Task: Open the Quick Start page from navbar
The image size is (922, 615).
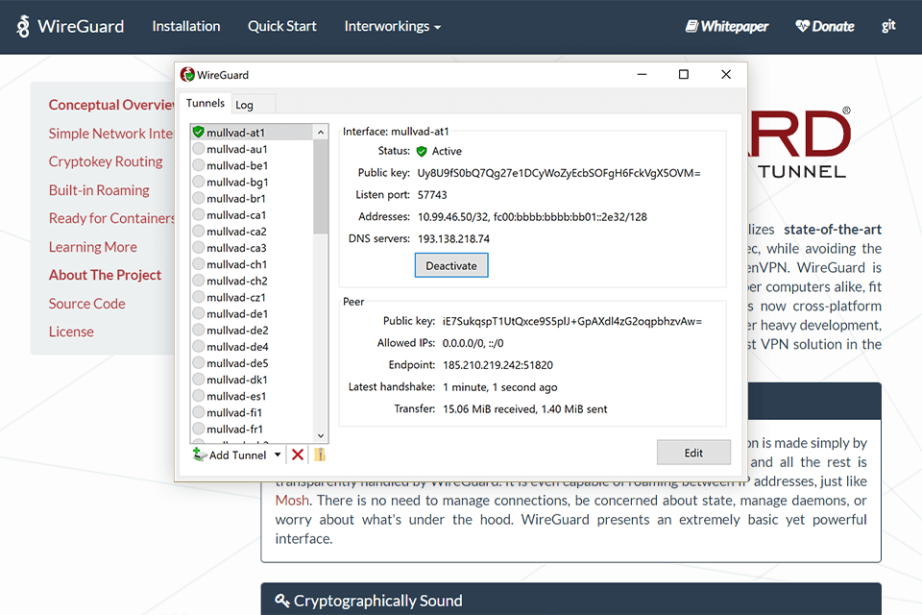Action: coord(281,27)
